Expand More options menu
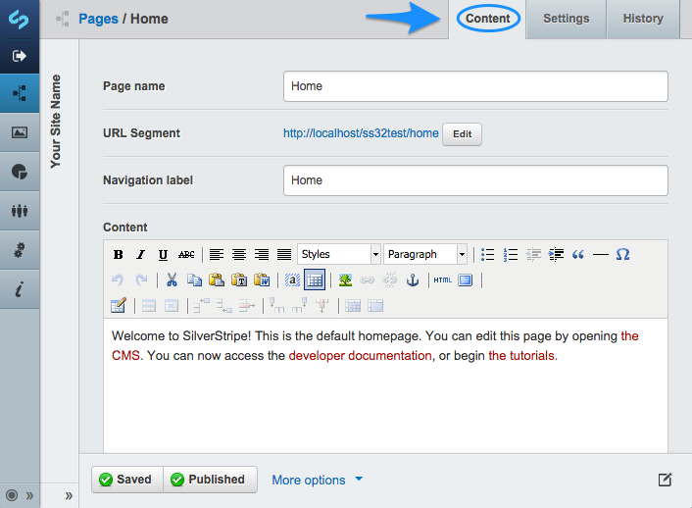 (318, 480)
